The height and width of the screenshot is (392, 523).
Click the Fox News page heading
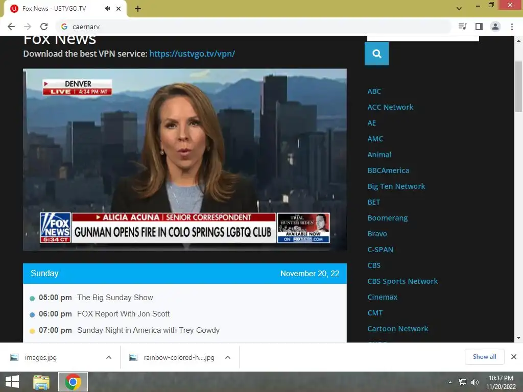point(60,40)
